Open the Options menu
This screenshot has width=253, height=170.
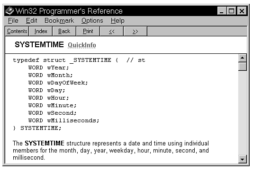click(x=92, y=21)
